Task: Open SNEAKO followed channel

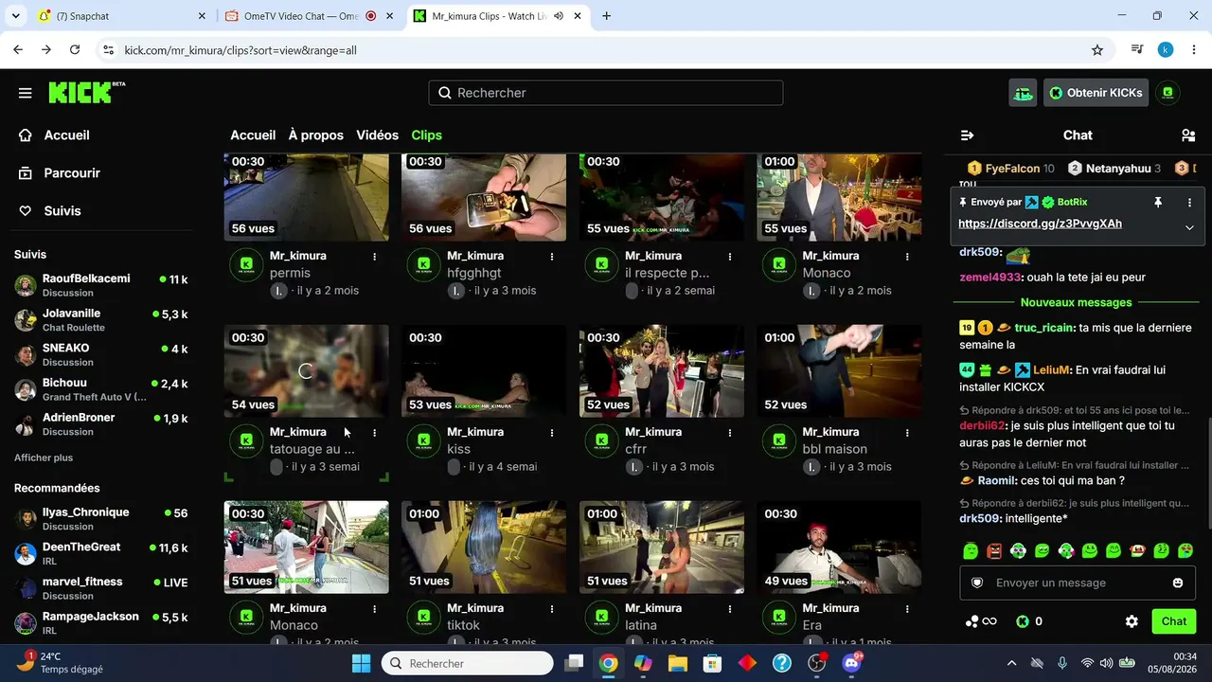Action: tap(100, 354)
